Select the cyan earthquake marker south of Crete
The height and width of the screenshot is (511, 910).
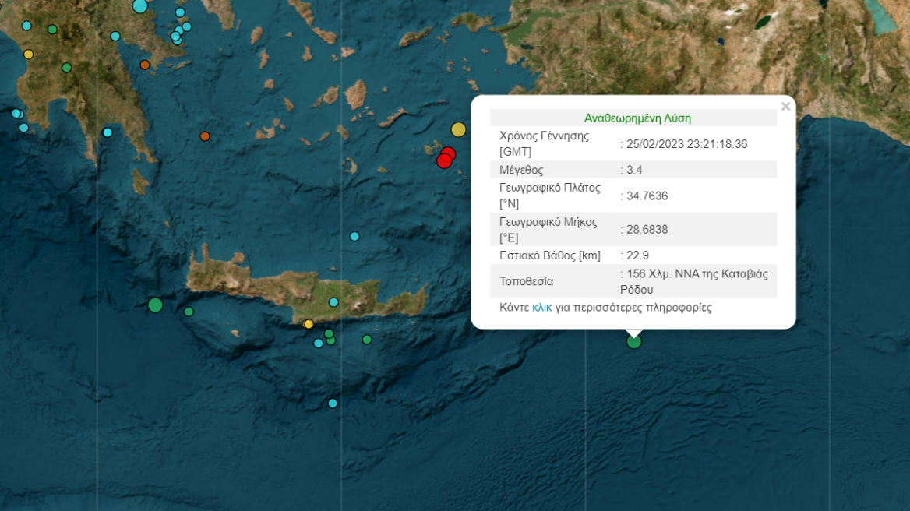point(332,404)
